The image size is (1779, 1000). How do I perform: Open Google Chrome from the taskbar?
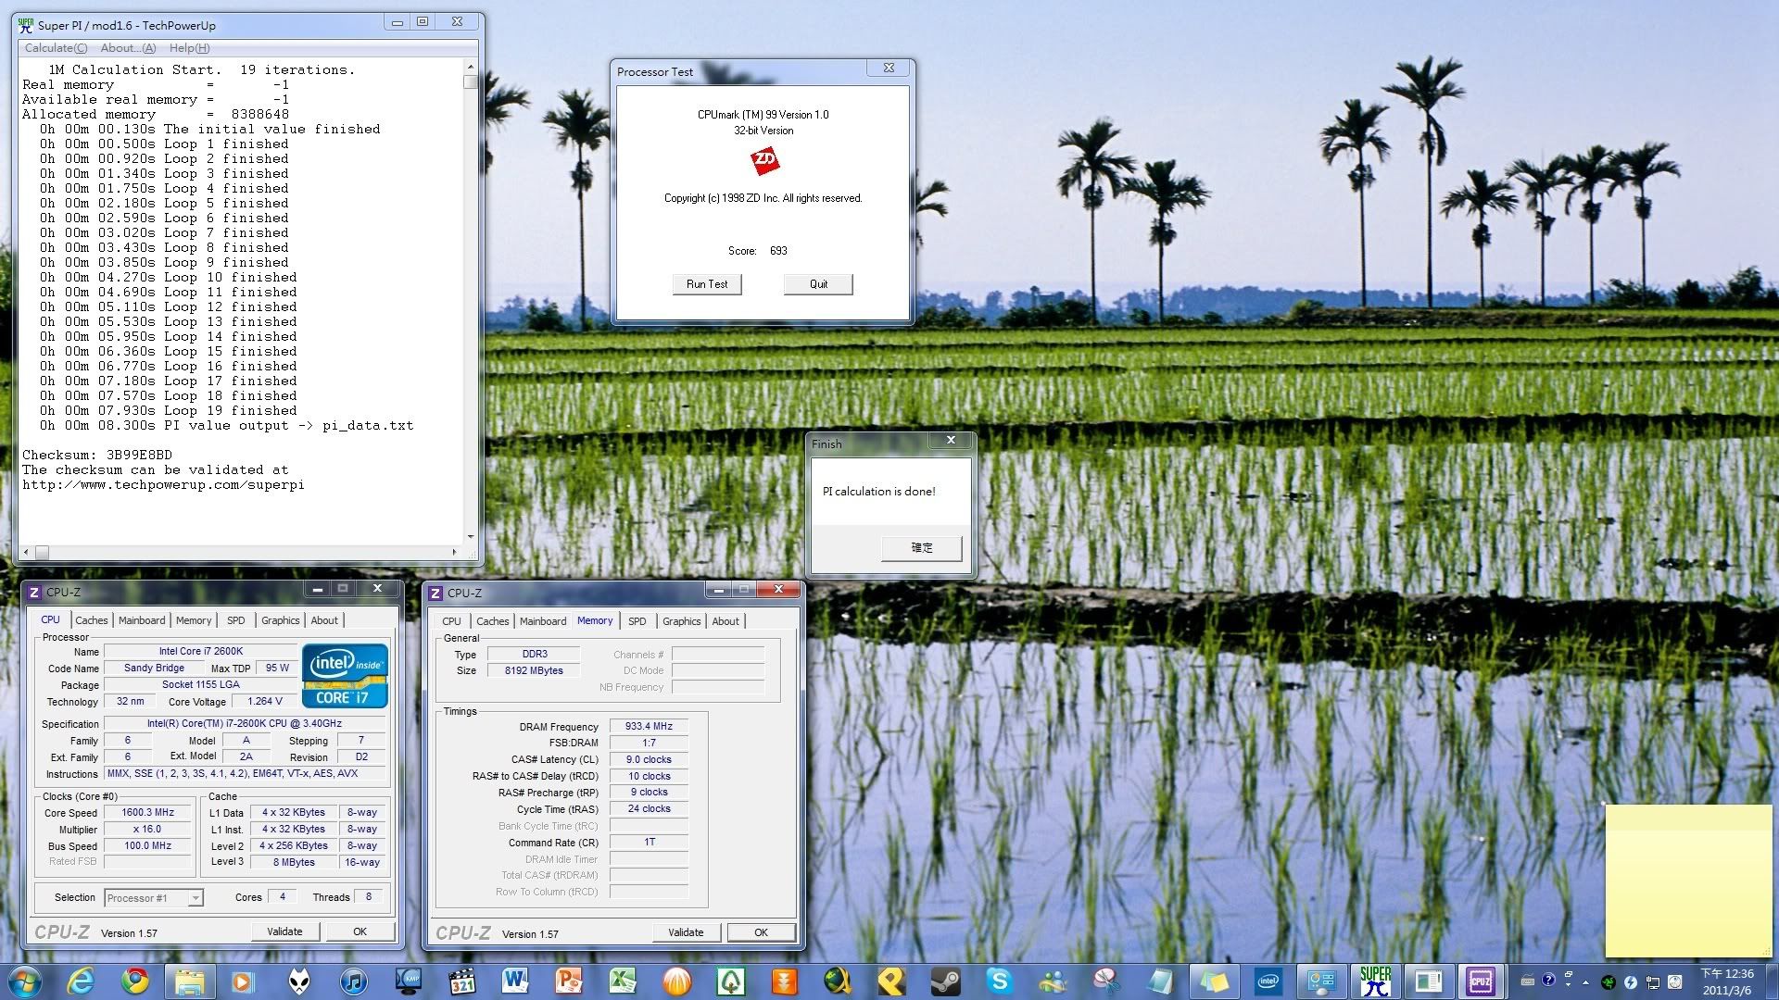click(135, 981)
